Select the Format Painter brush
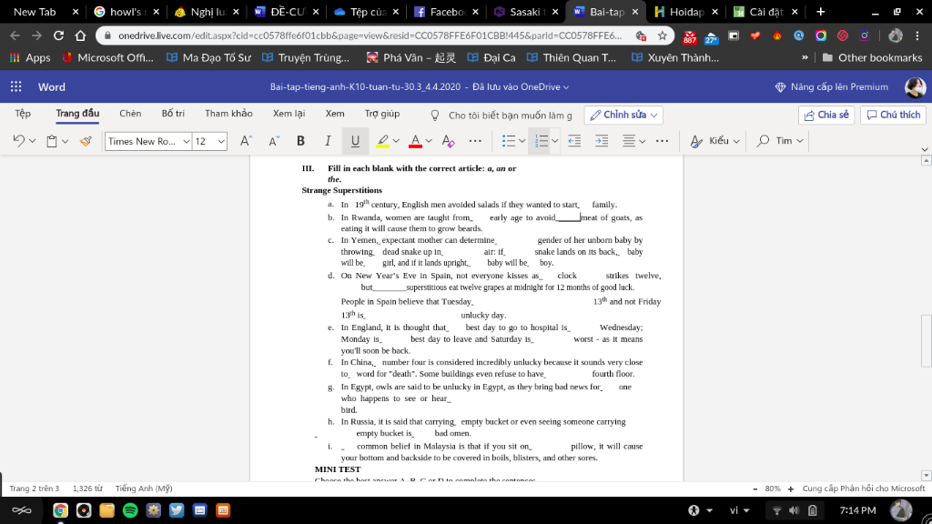This screenshot has height=524, width=932. click(86, 141)
